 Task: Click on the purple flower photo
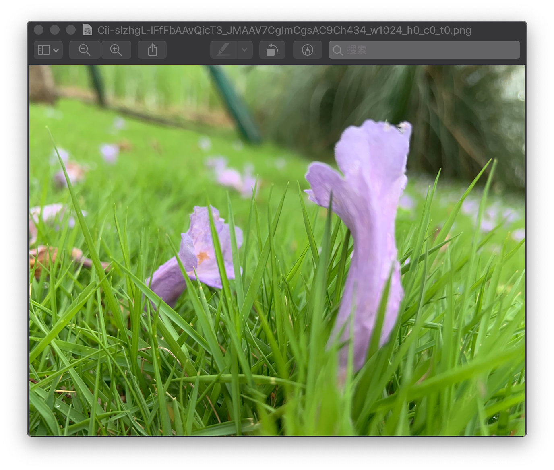pos(277,250)
